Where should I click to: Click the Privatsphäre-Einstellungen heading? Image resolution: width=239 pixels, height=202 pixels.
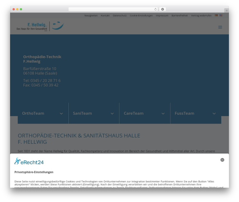[34, 172]
